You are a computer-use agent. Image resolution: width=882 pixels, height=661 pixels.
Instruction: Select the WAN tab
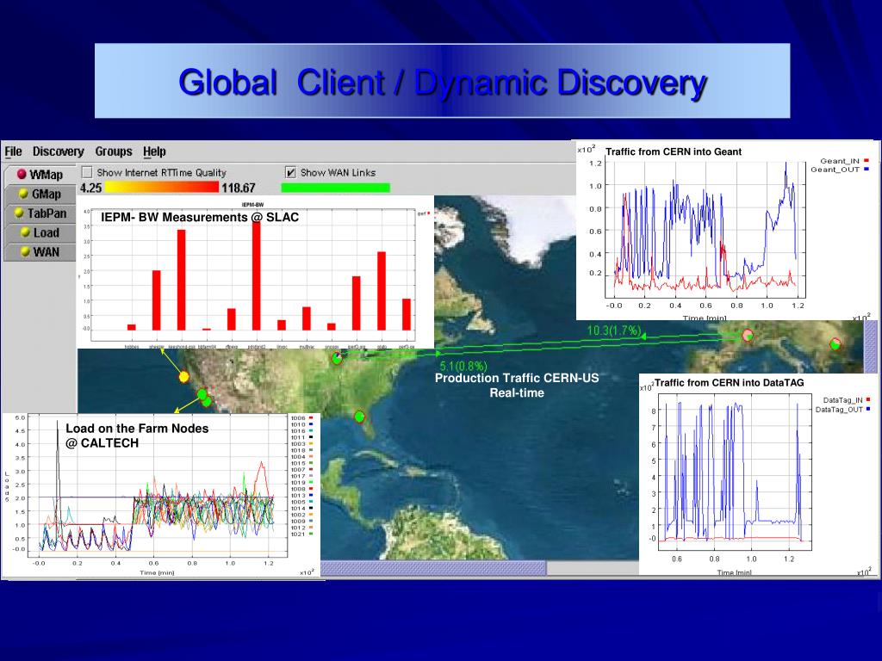pos(40,252)
